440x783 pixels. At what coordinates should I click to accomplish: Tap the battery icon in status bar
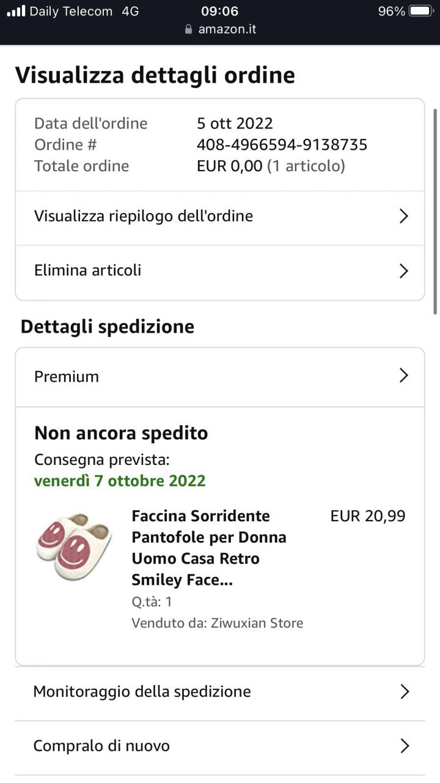(421, 11)
